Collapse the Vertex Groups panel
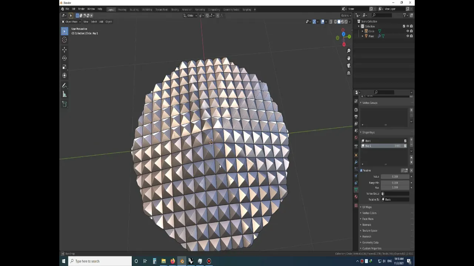This screenshot has height=266, width=474. pyautogui.click(x=370, y=103)
